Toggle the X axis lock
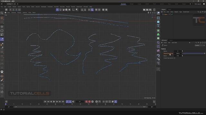This screenshot has width=206, height=115. [x=10, y=10]
